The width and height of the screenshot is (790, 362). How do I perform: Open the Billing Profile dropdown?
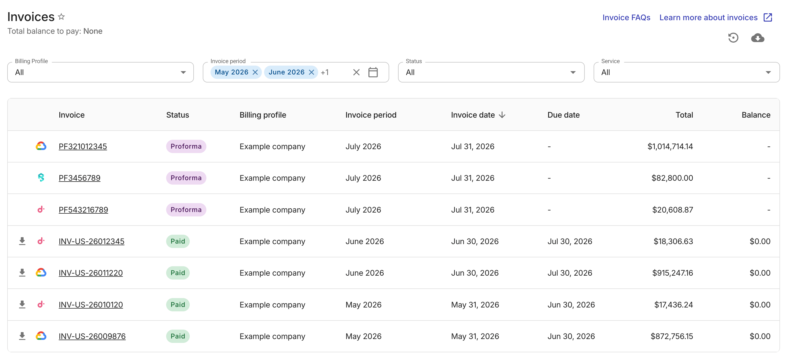click(100, 72)
